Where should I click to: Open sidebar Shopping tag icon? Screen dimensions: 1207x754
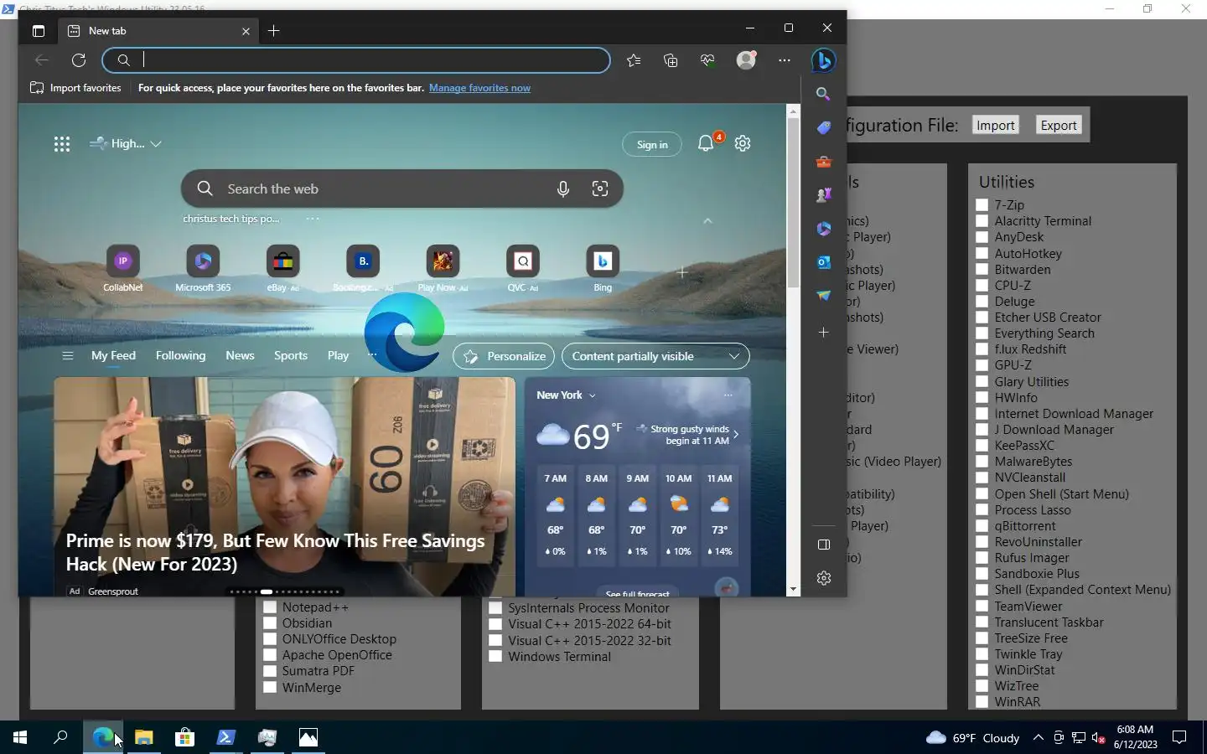point(824,127)
